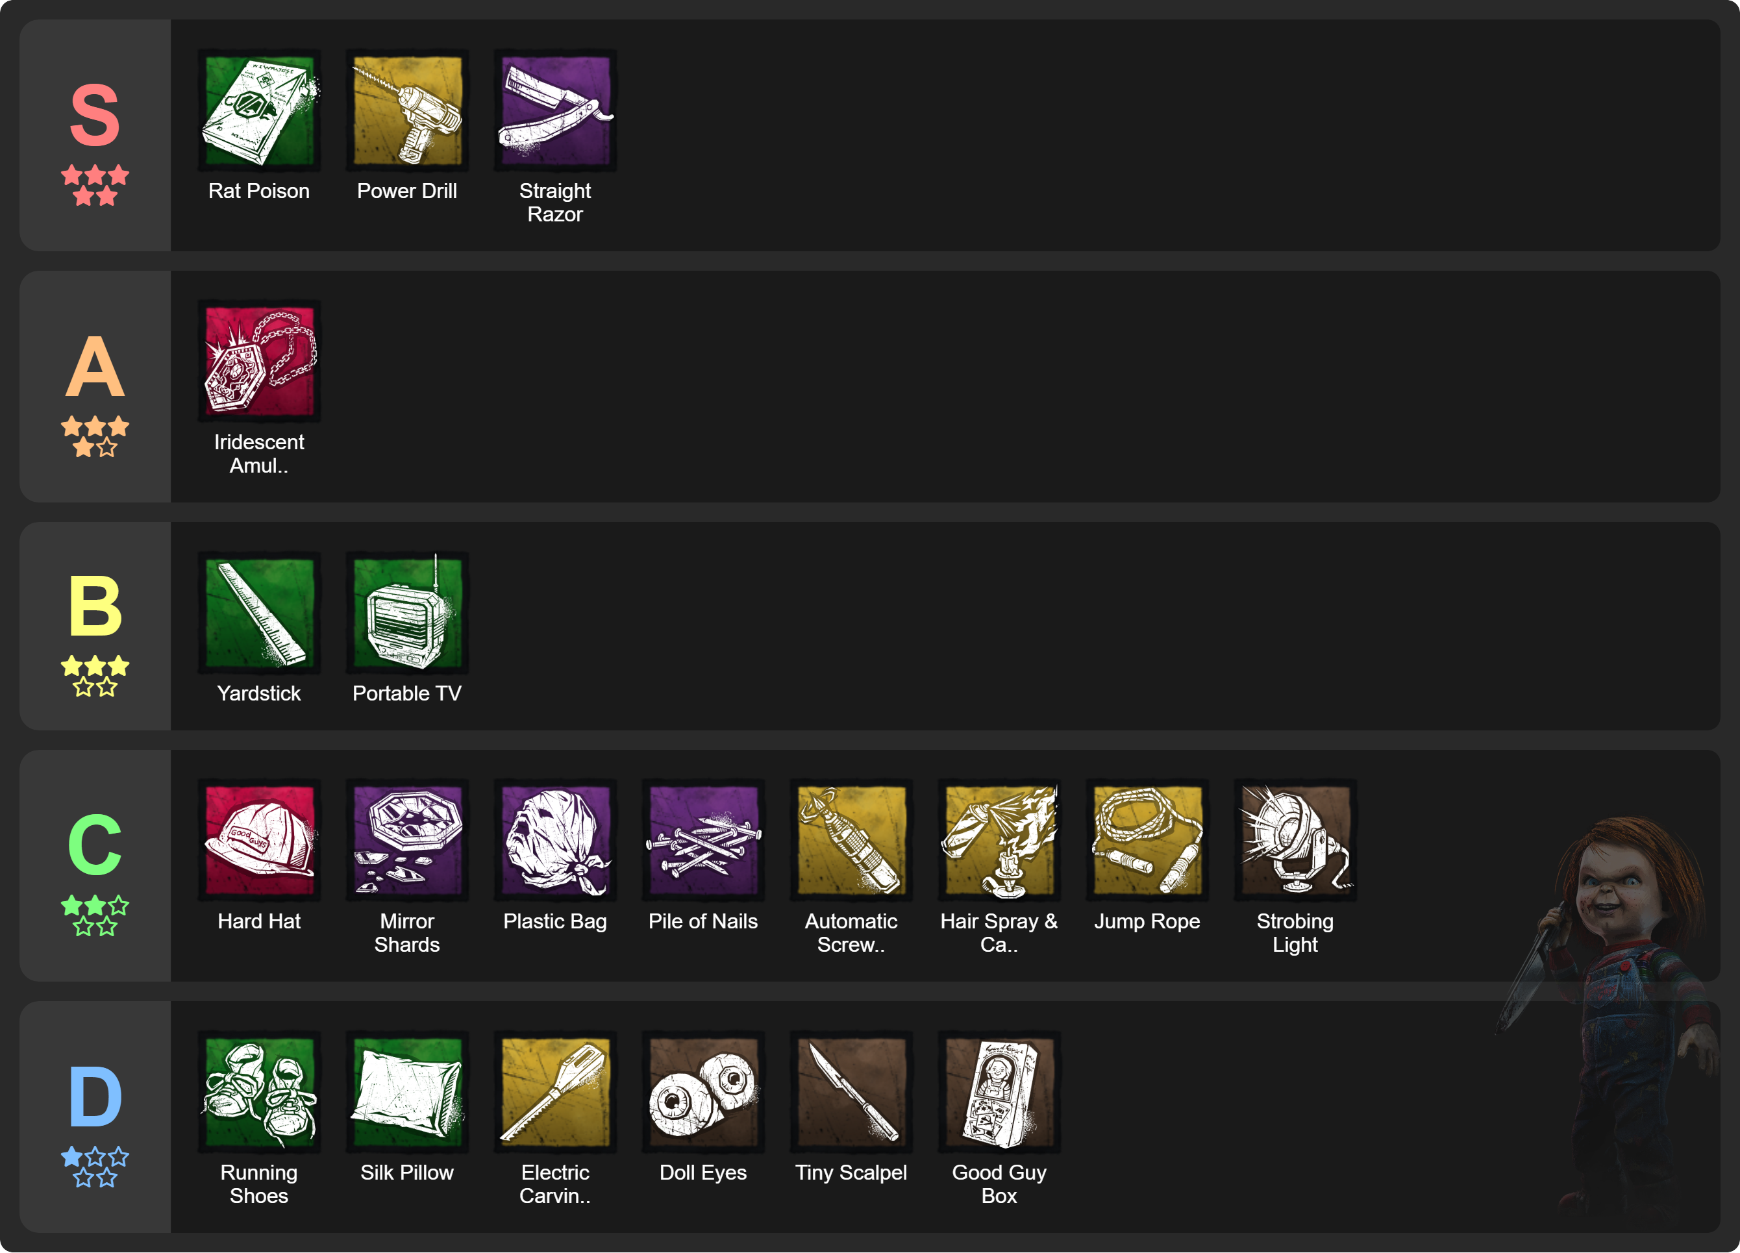
Task: Pick the Pile of Nails icon
Action: [x=704, y=840]
